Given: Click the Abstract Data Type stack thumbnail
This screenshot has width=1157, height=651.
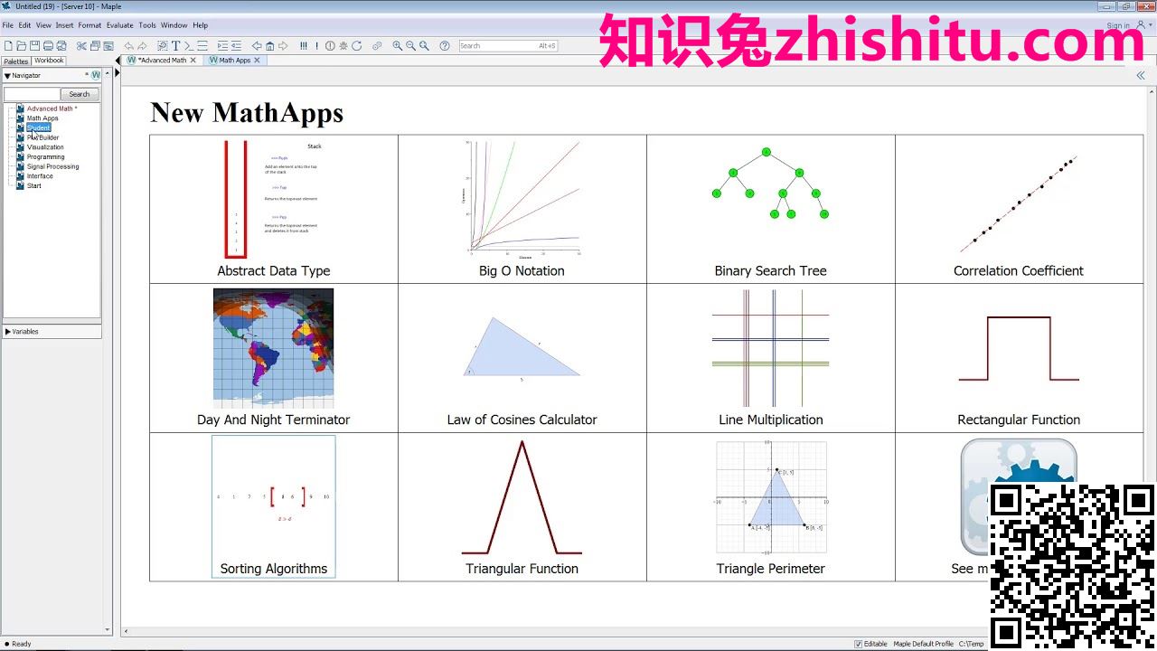Looking at the screenshot, I should [x=273, y=199].
